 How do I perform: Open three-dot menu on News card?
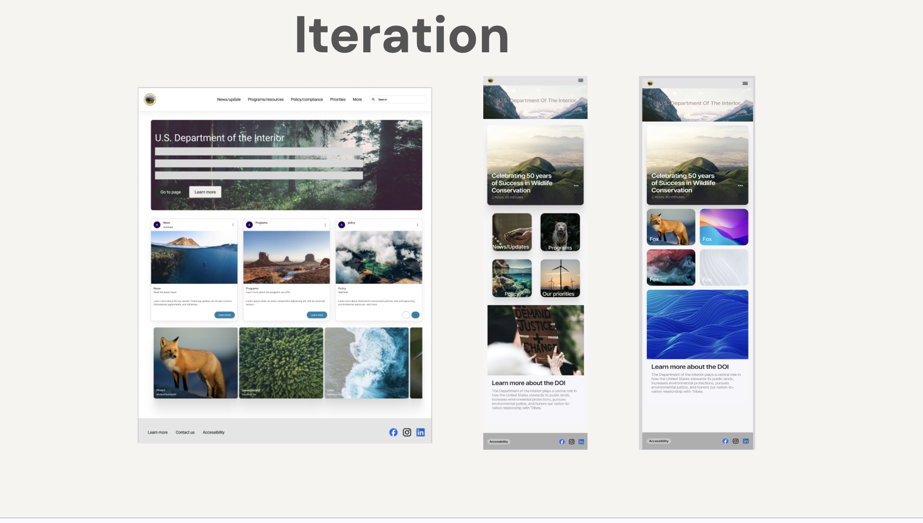tap(233, 225)
